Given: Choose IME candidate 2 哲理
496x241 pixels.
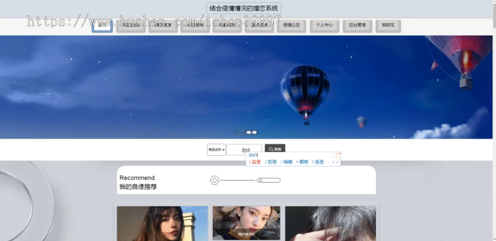Looking at the screenshot, I should (x=271, y=162).
